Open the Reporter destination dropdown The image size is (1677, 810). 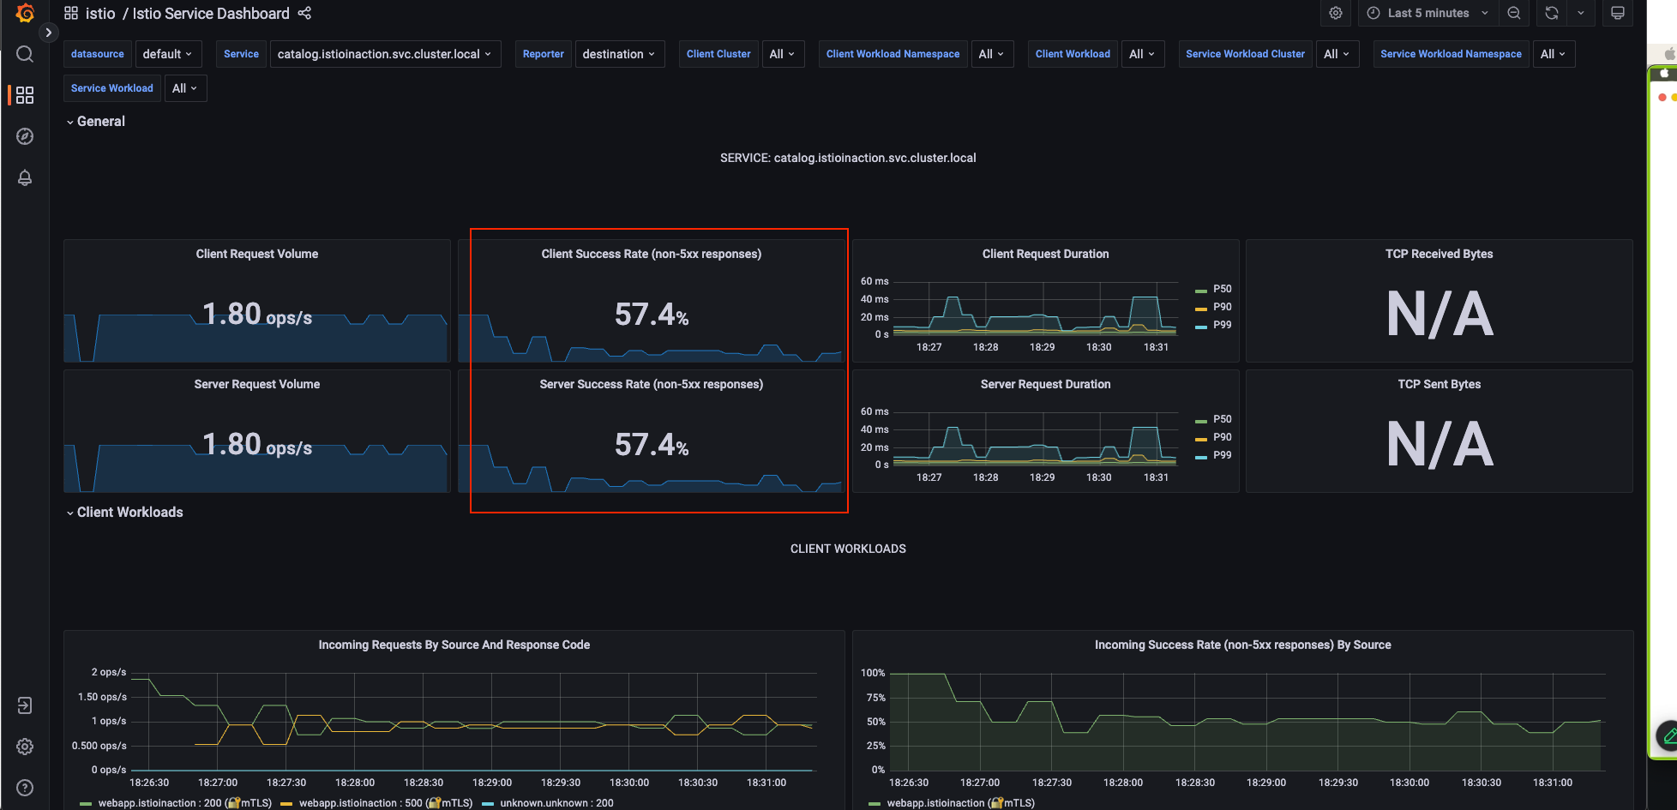pyautogui.click(x=619, y=54)
